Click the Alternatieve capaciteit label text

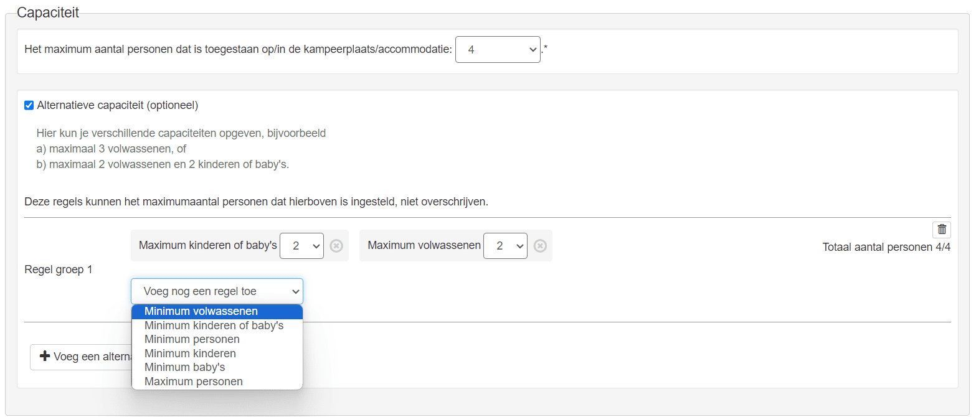118,105
